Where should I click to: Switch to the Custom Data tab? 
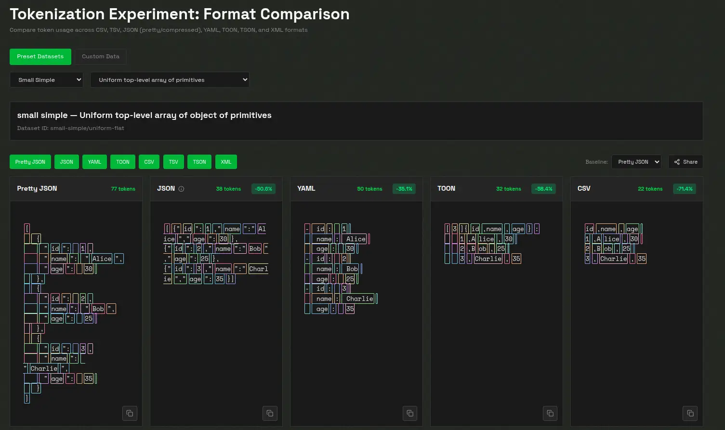(100, 56)
